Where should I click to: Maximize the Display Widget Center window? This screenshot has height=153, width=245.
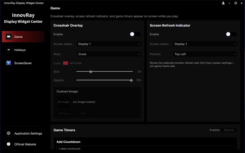[236, 3]
